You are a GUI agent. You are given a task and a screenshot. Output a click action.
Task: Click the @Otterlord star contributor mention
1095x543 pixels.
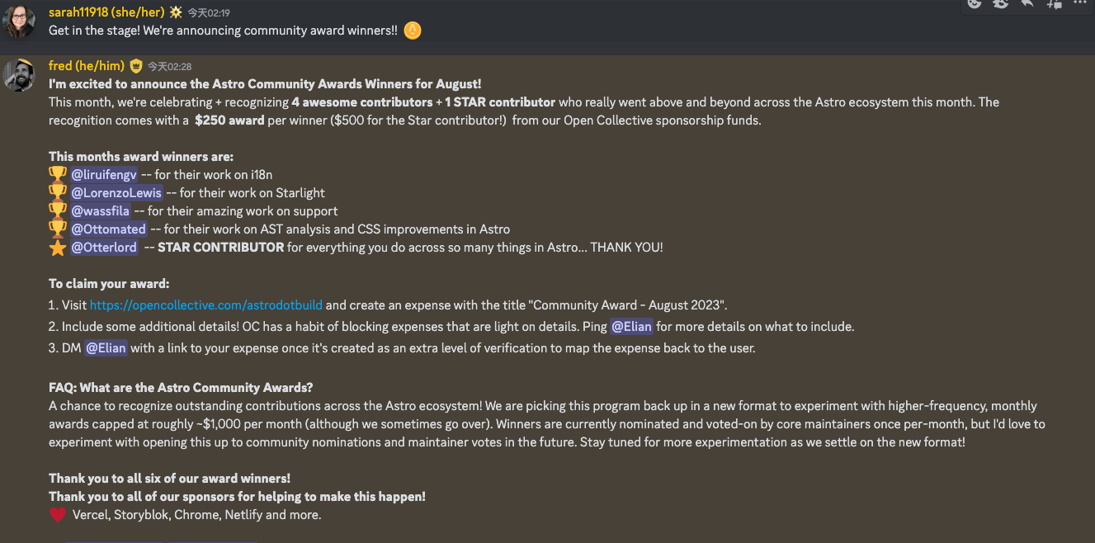(104, 247)
